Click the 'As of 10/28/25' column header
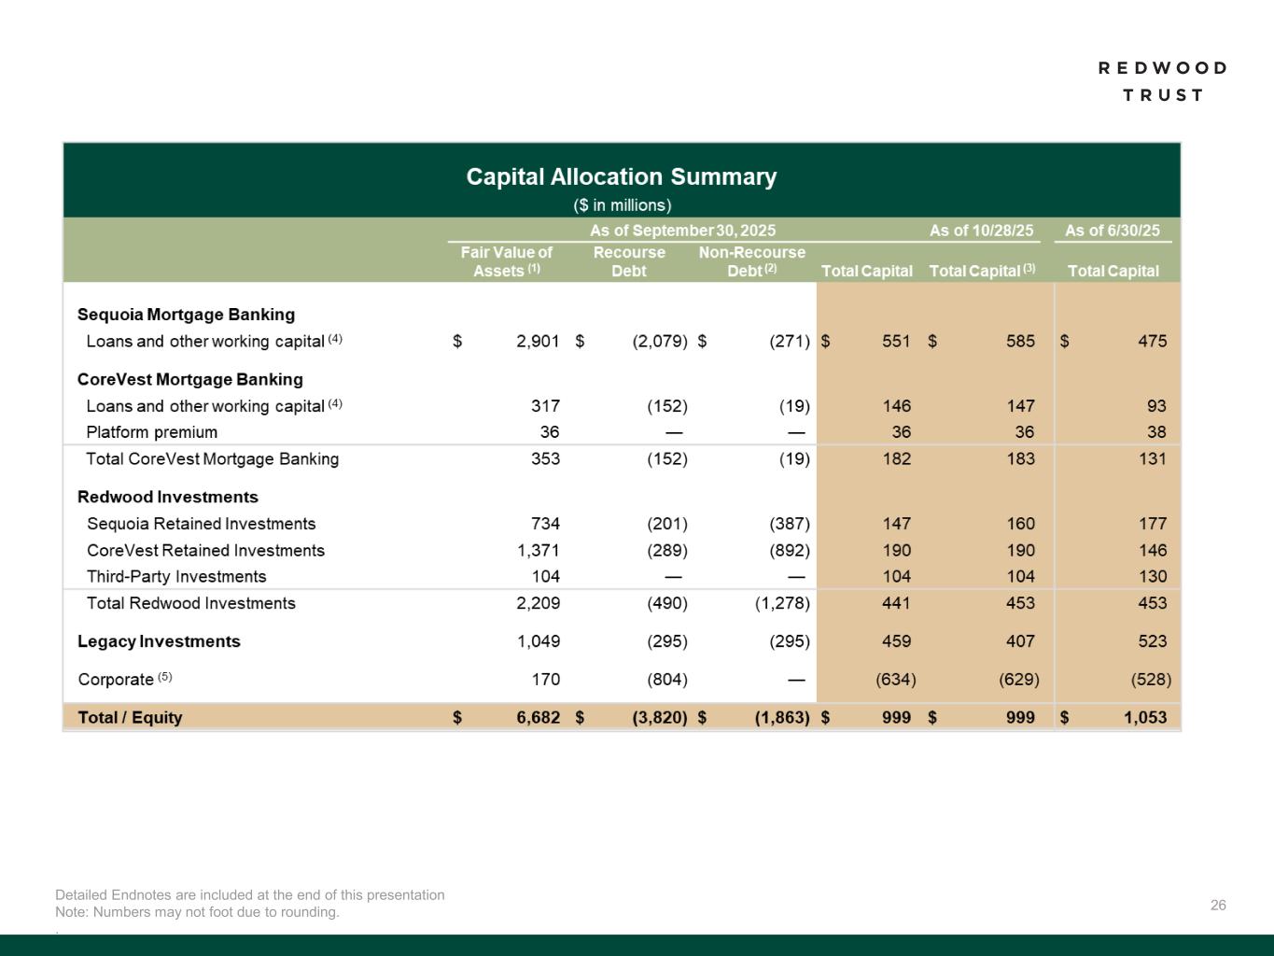Screen dimensions: 1274x956 [x=981, y=231]
